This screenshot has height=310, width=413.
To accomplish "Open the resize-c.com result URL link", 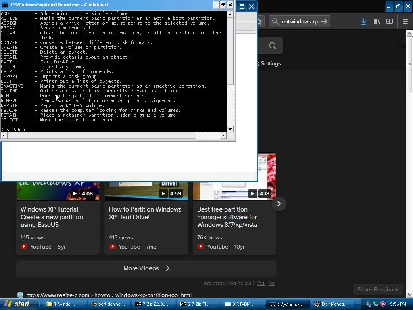I will pyautogui.click(x=109, y=295).
